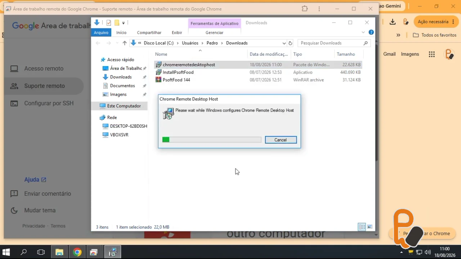The image size is (461, 259).
Task: Open Documentos in navigation pane
Action: [x=122, y=86]
